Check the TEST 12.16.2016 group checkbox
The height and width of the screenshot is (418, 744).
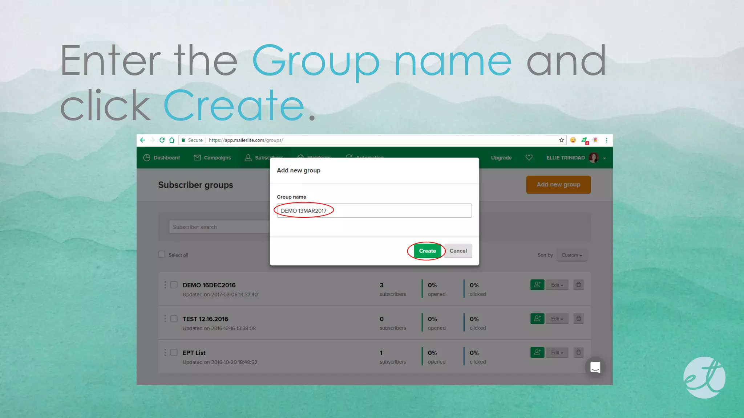[x=174, y=319]
